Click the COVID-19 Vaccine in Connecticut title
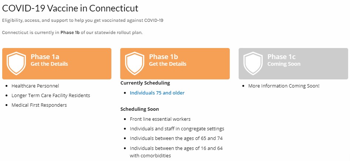This screenshot has width=350, height=161. (x=70, y=8)
